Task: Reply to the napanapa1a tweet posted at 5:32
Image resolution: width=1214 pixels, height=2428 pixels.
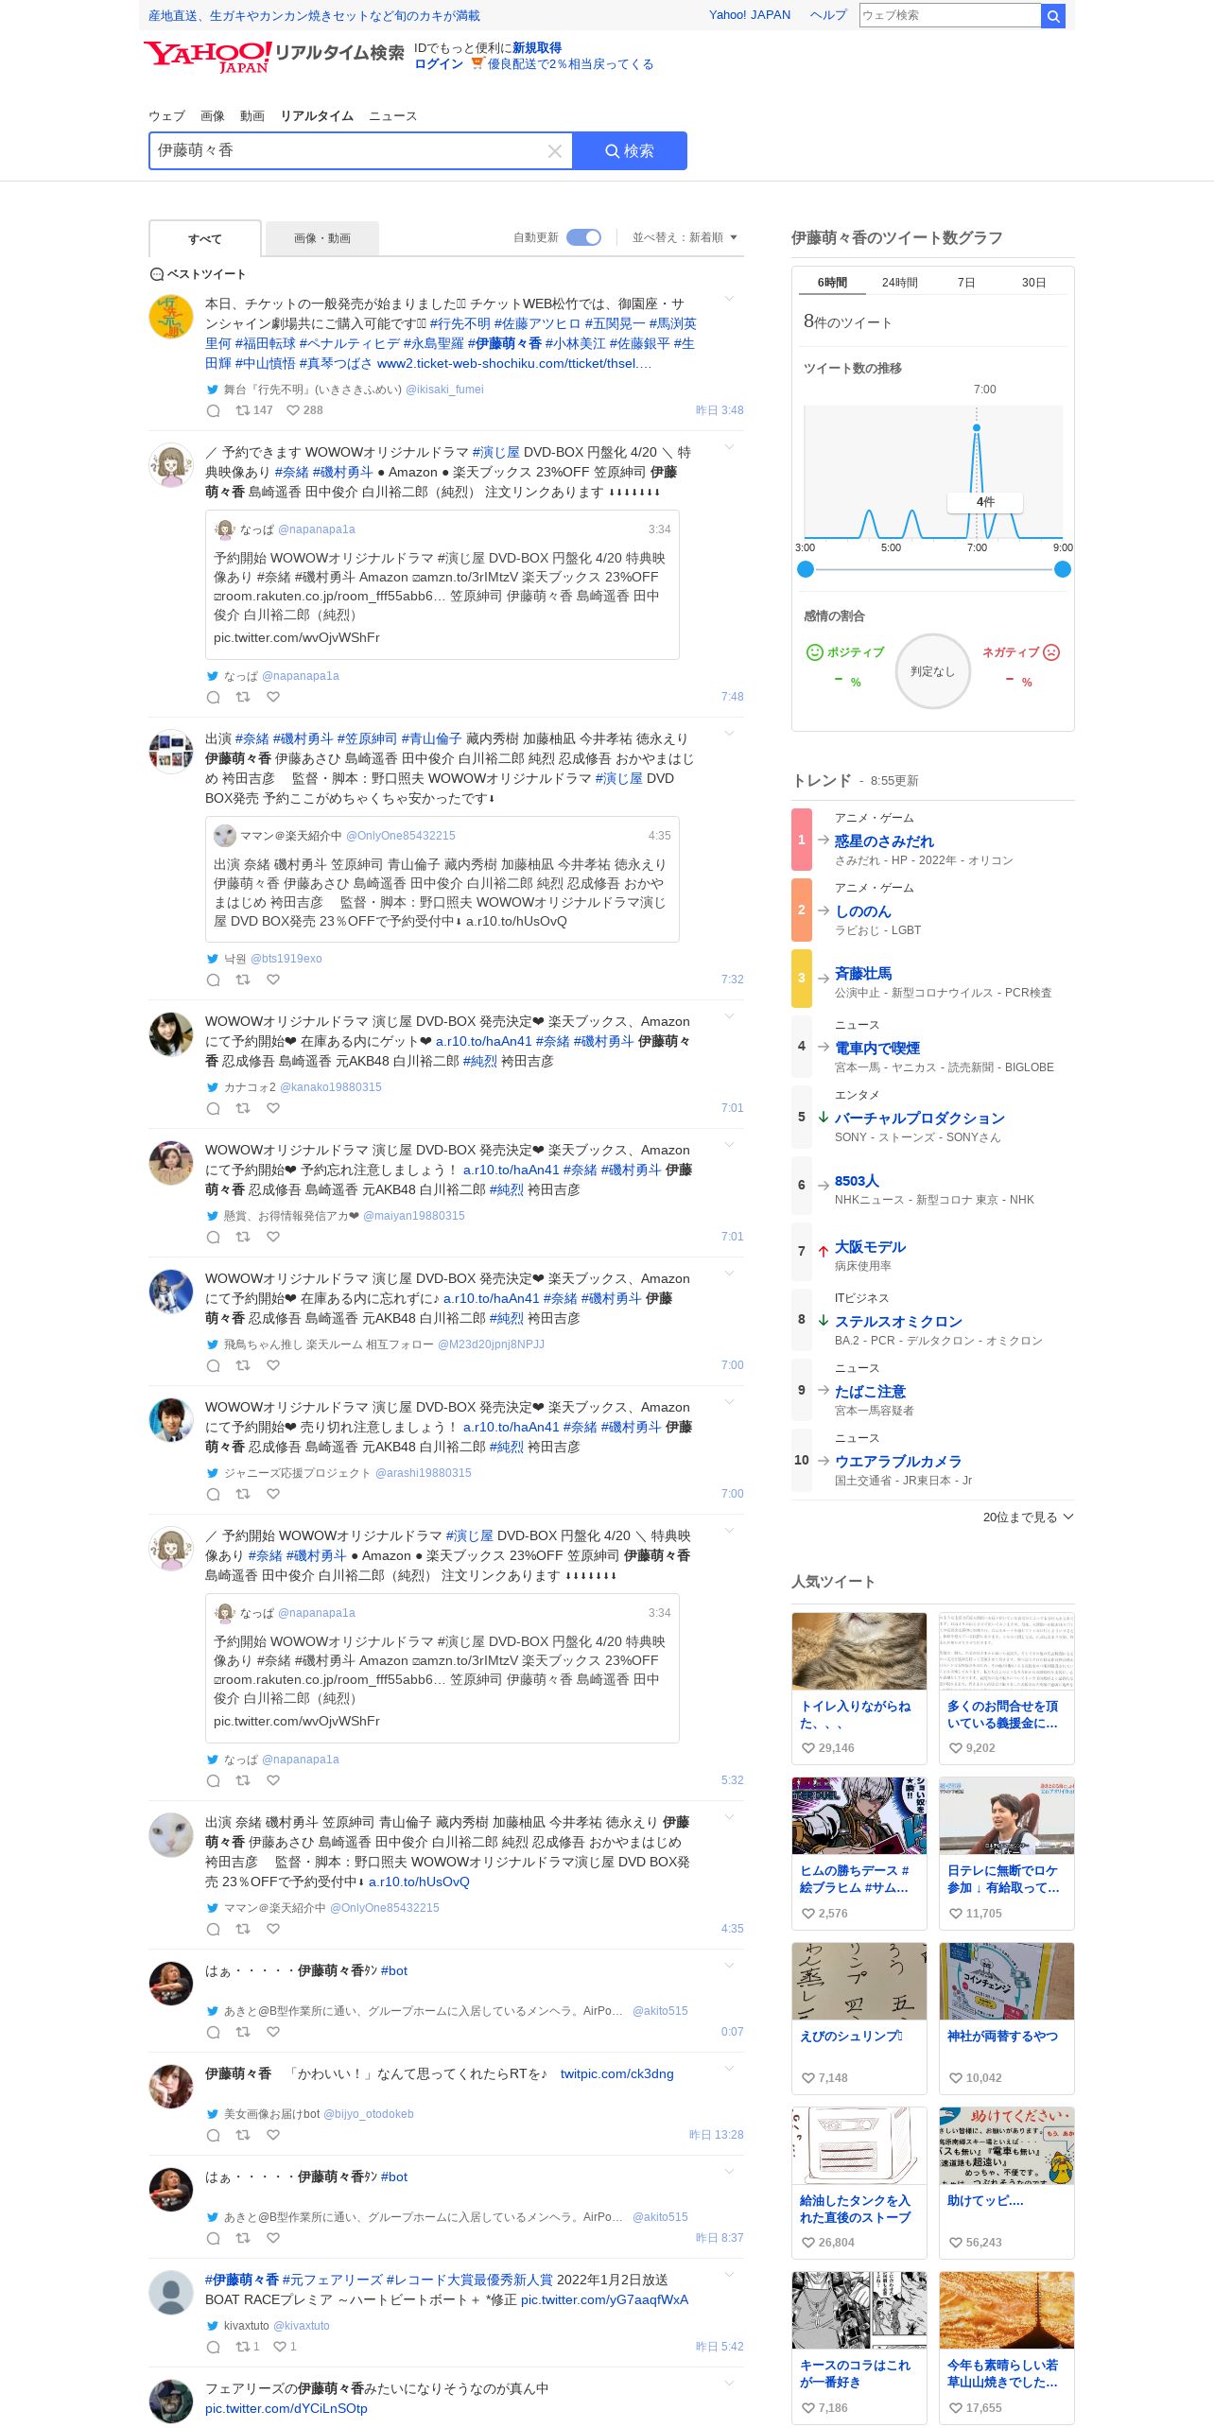Action: pyautogui.click(x=214, y=1780)
